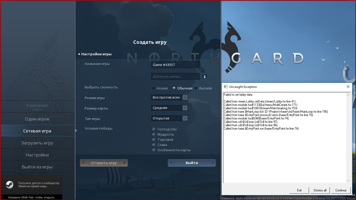Click the haxe.$MainLoop.tick stack trace line
The image size is (356, 200).
click(x=276, y=112)
